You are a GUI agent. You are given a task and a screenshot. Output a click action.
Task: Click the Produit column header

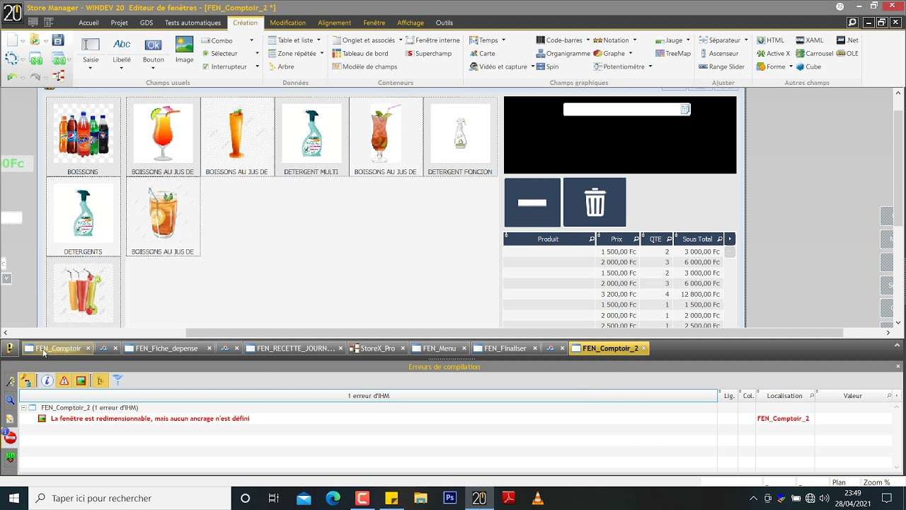click(549, 239)
